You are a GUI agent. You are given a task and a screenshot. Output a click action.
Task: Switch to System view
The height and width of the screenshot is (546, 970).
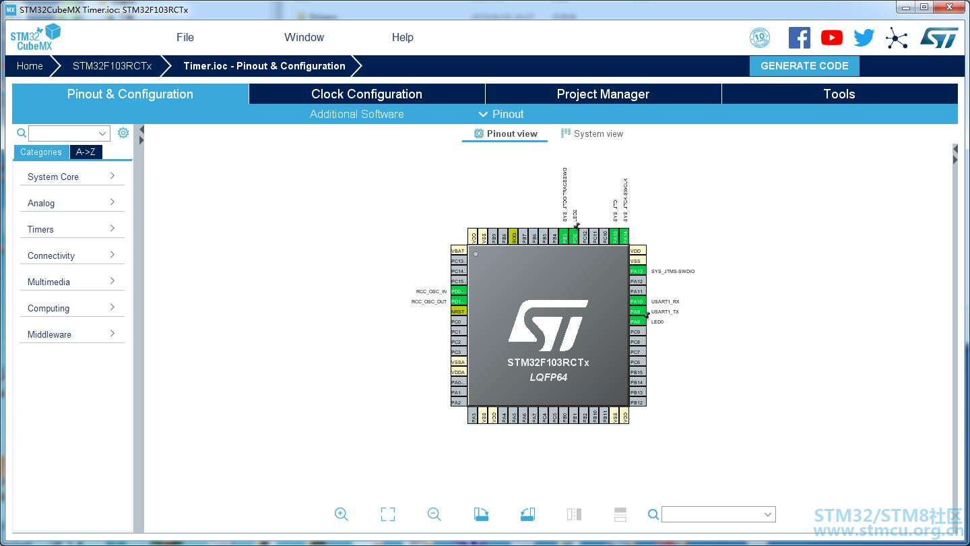[592, 133]
